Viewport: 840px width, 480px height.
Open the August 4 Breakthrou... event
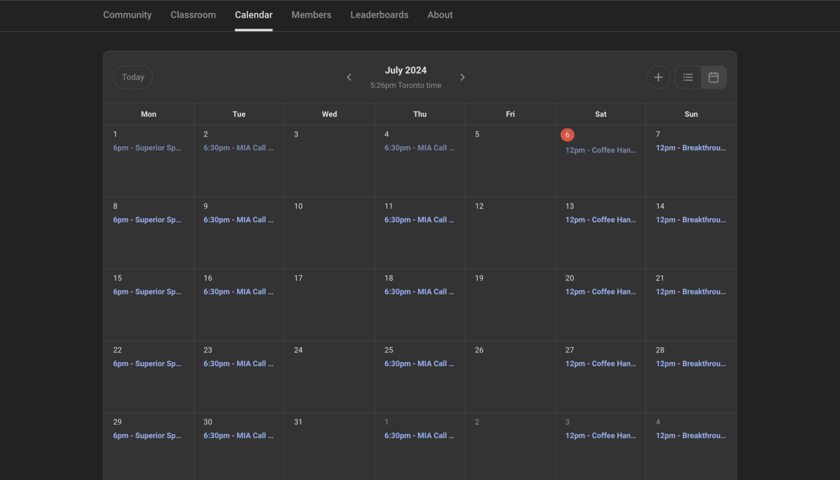(x=691, y=436)
